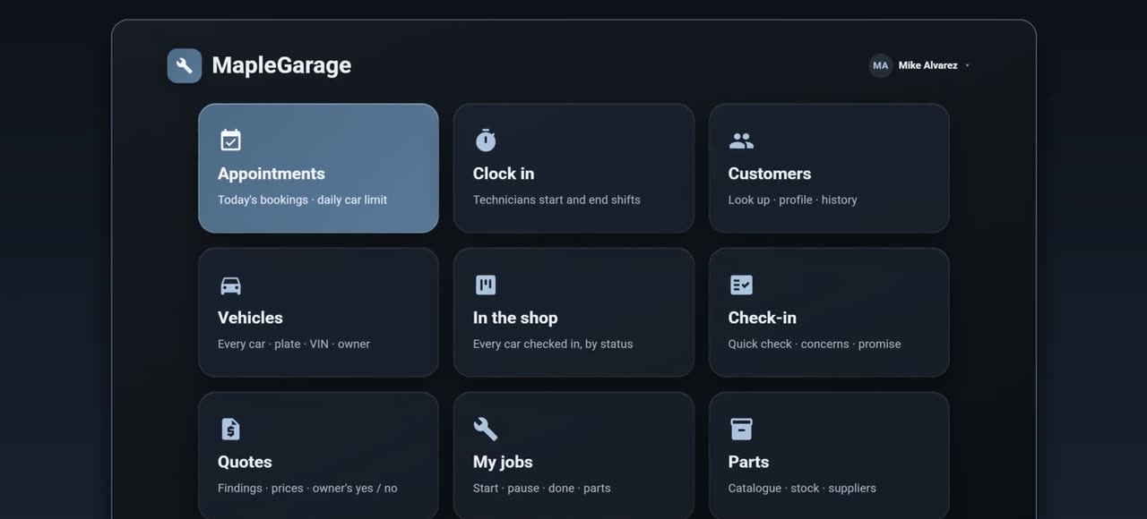Click "Today's bookings · daily car limit" text
1147x519 pixels.
(302, 200)
